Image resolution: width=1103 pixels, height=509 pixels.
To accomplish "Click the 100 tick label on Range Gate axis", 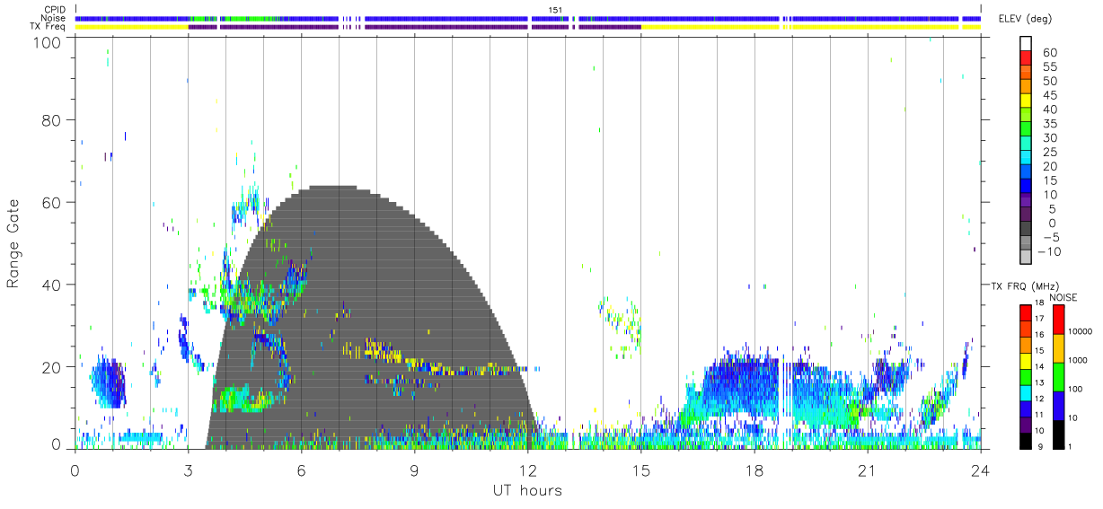I will click(47, 41).
